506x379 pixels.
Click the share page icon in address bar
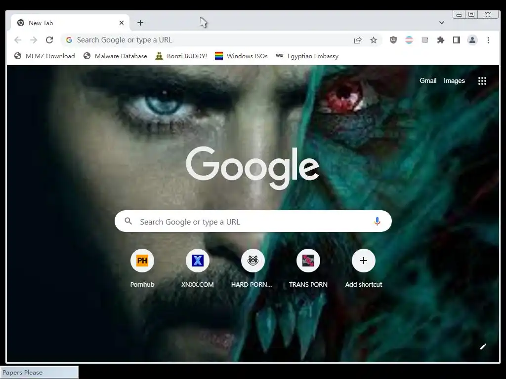358,40
